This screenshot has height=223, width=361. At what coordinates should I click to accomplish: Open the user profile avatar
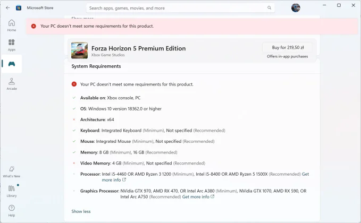pyautogui.click(x=296, y=8)
